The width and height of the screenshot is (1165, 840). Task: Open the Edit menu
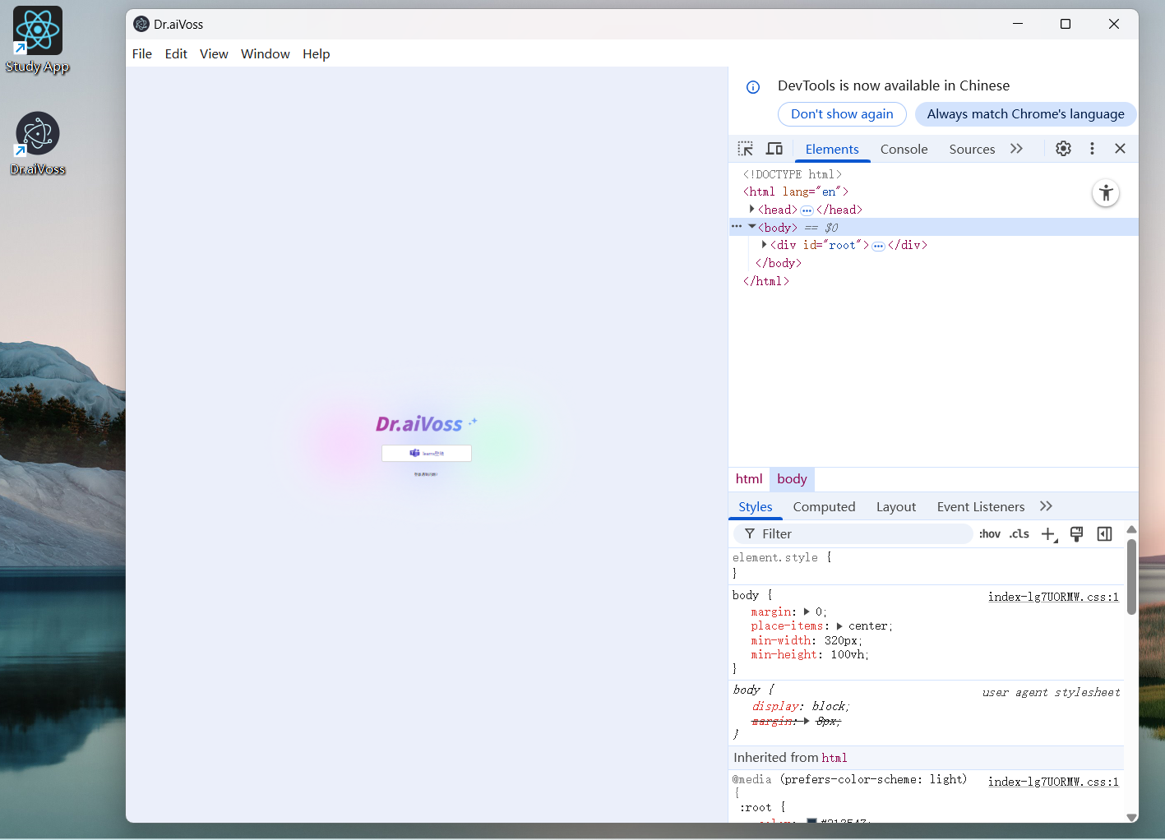176,53
